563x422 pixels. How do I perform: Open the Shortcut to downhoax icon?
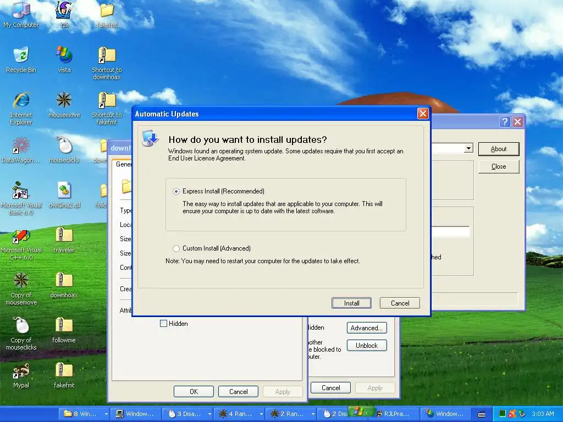tap(107, 63)
